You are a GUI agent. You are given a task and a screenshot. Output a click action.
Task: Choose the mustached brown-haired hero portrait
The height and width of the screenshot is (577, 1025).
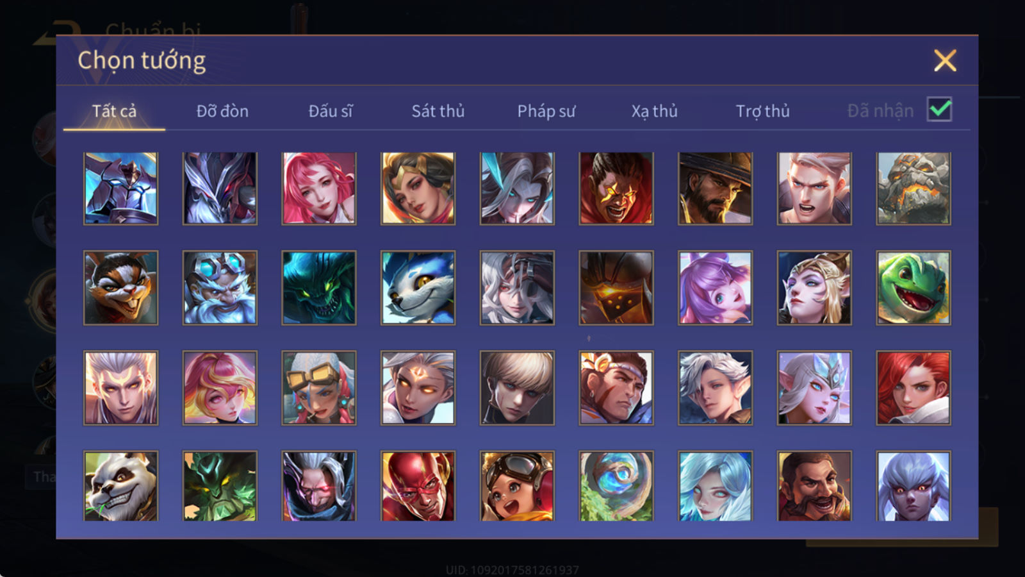pyautogui.click(x=814, y=486)
